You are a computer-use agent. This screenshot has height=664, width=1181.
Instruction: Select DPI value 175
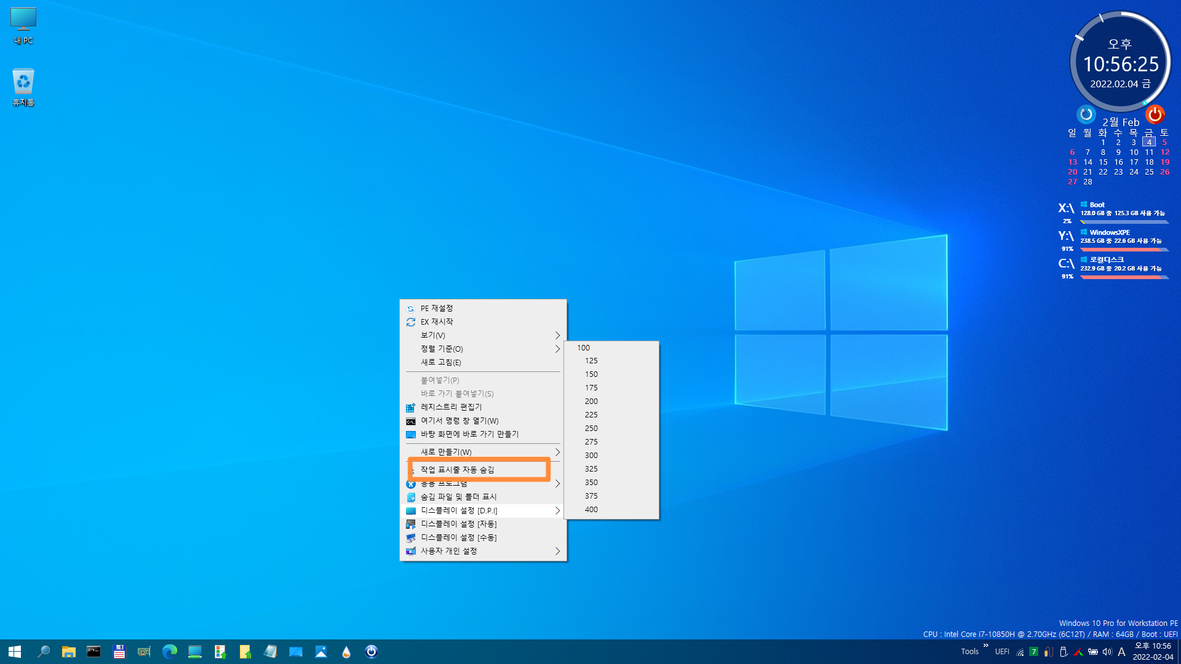pyautogui.click(x=611, y=388)
